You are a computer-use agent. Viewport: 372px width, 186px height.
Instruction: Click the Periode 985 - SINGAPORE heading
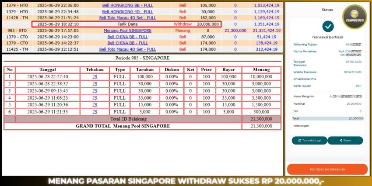[142, 58]
